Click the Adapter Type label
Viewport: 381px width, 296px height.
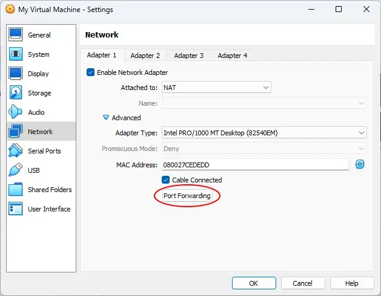[136, 133]
